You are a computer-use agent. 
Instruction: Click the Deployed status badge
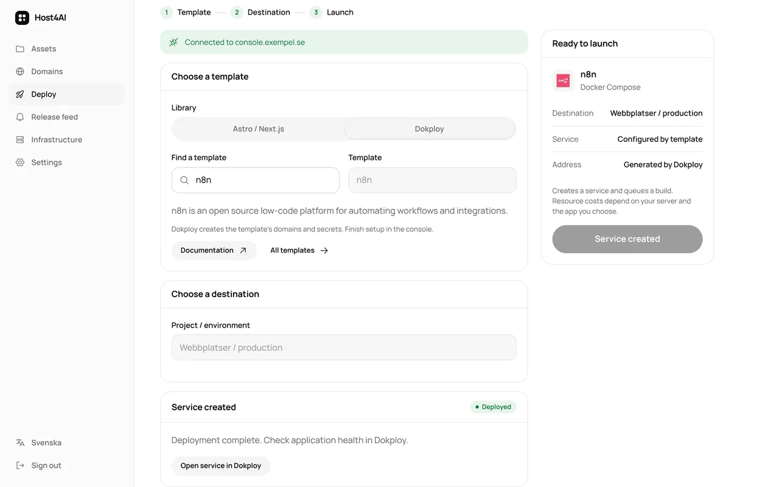coord(493,407)
